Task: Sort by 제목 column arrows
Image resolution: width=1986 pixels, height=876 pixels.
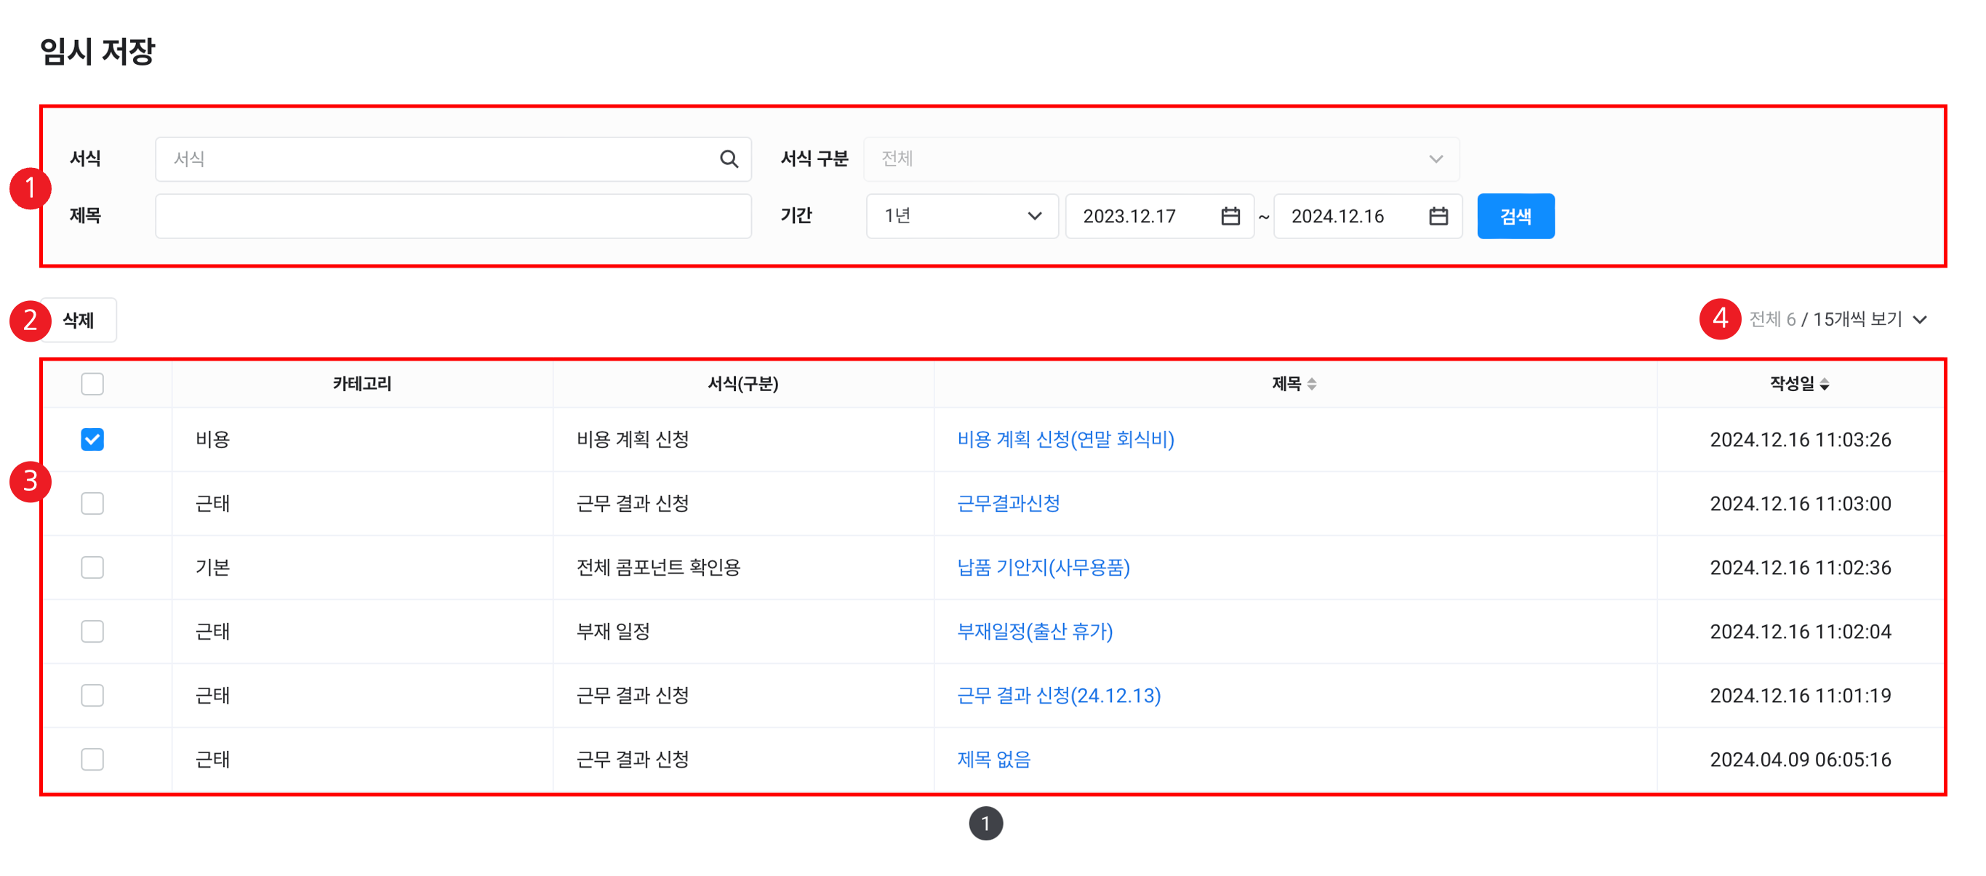Action: pyautogui.click(x=1311, y=384)
